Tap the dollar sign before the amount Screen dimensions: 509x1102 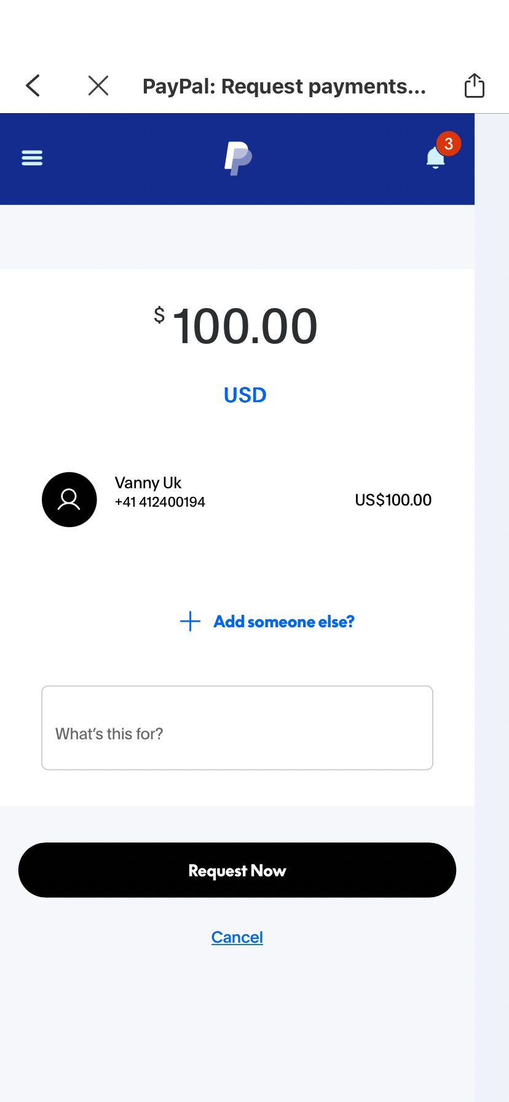pos(159,315)
